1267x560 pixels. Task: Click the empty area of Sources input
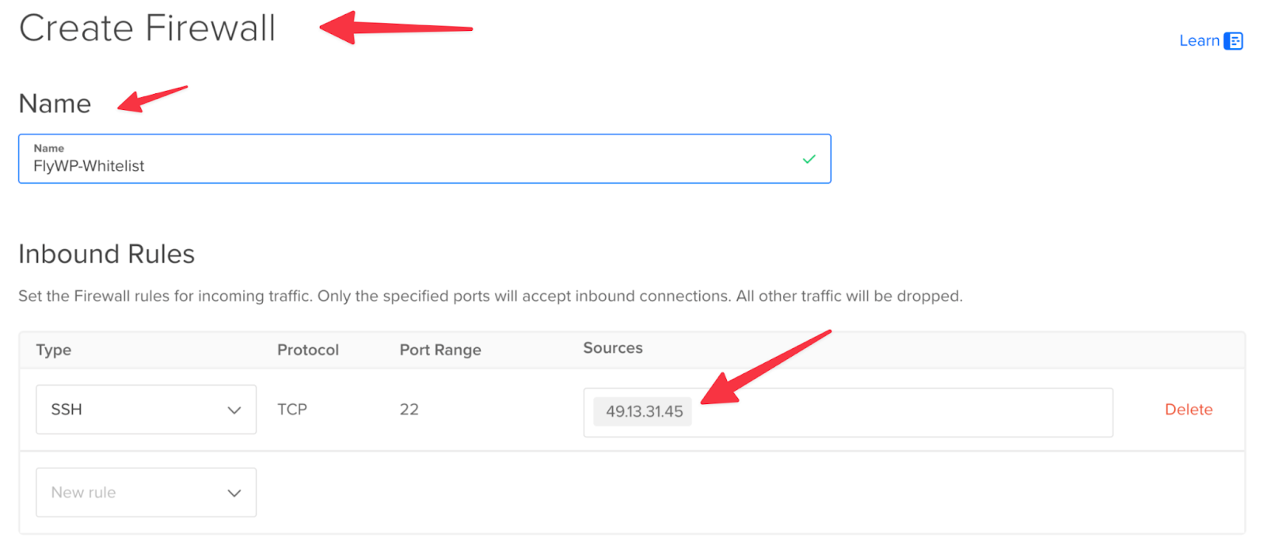903,412
